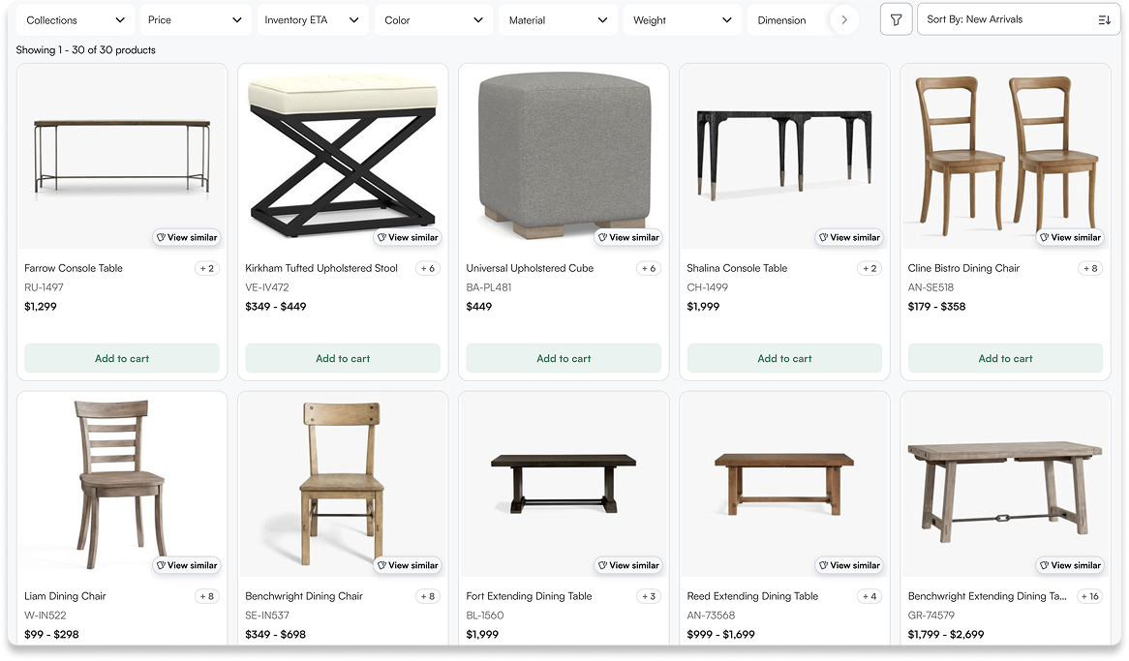
Task: Open the Color filter dropdown
Action: click(434, 19)
